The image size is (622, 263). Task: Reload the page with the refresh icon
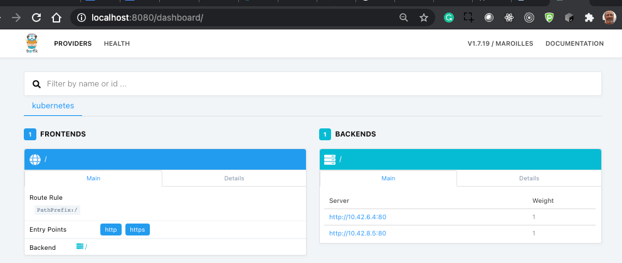point(36,18)
